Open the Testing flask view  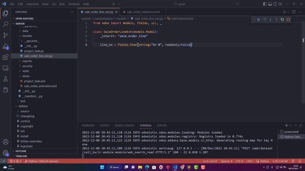click(5, 79)
